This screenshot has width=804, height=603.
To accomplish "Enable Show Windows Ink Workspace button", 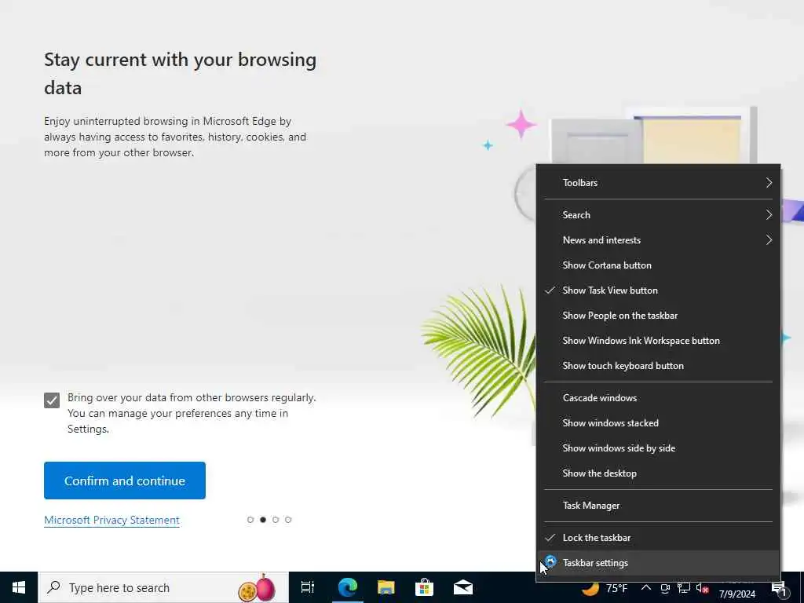I will (659, 341).
